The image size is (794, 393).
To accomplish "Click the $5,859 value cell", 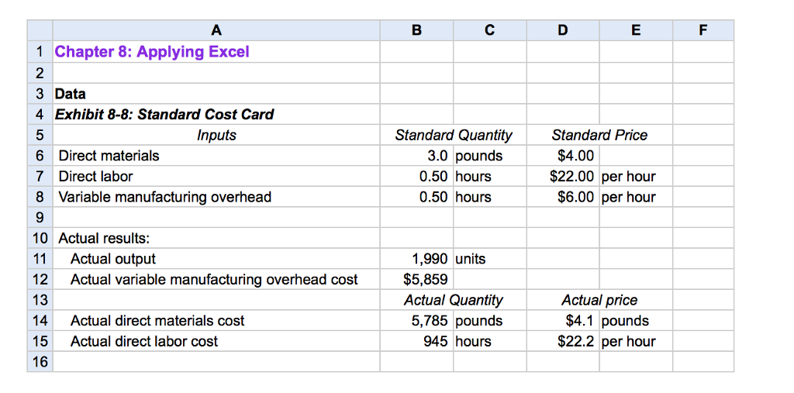I will 416,280.
